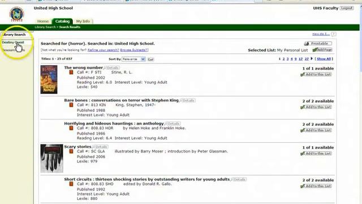
Task: Go to results page 2
Action: tap(284, 59)
